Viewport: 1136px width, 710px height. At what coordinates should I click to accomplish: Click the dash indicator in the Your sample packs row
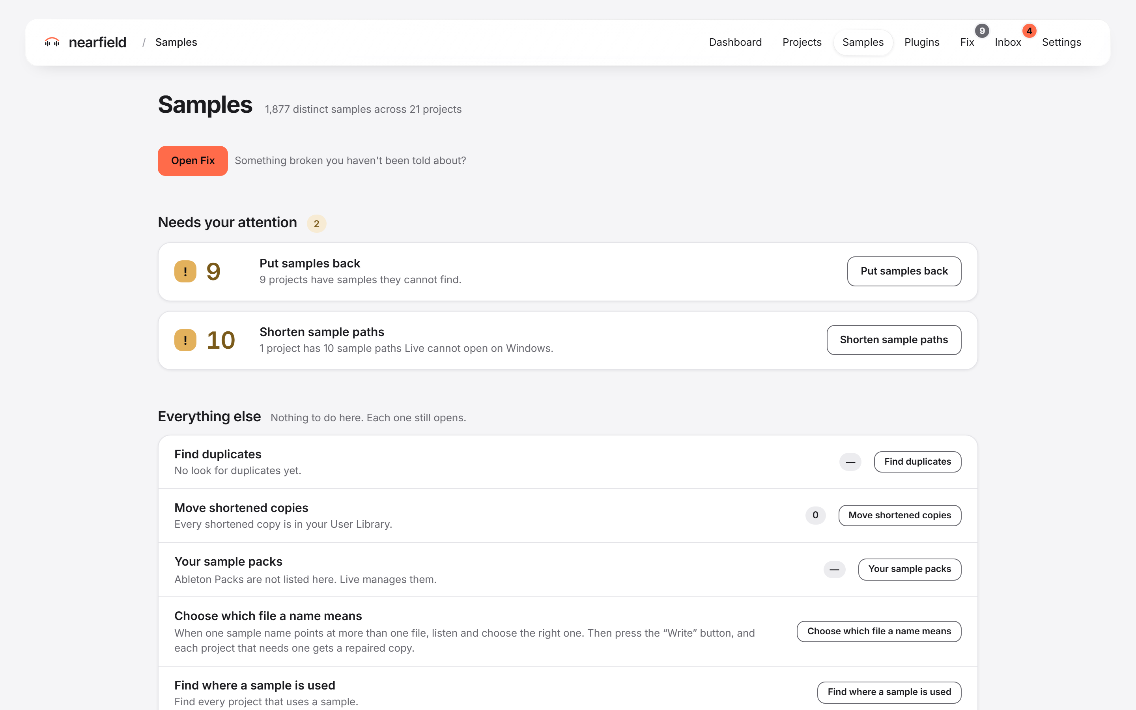coord(834,570)
